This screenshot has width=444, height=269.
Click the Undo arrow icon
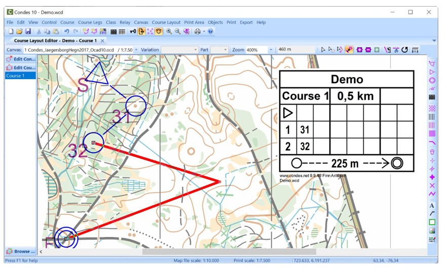(67, 31)
